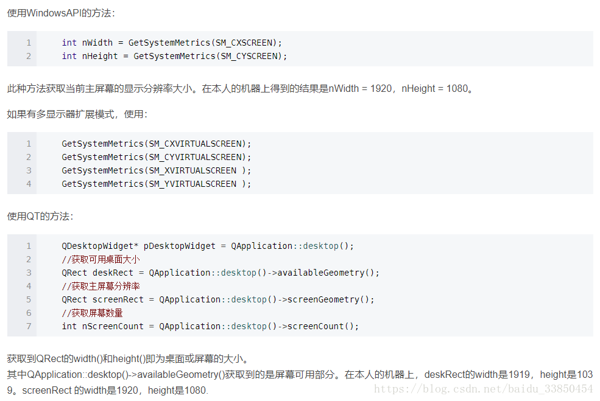Image resolution: width=600 pixels, height=401 pixels.
Task: Click code line GetSystemMetrics(SM_XVIRTUALSCREEN )
Action: coord(157,170)
